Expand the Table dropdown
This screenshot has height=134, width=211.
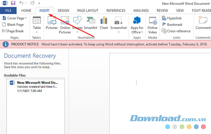point(37,32)
